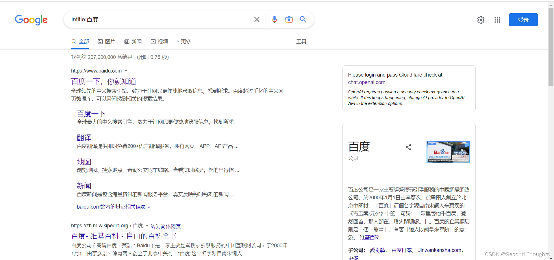Screen dimensions: 554x260
Task: Open image search via the camera icon
Action: 289,19
